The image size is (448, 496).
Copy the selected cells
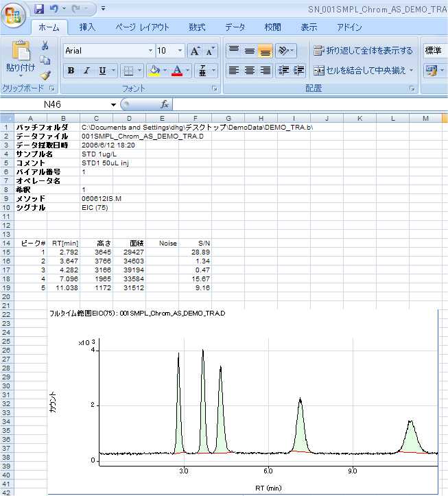45,60
